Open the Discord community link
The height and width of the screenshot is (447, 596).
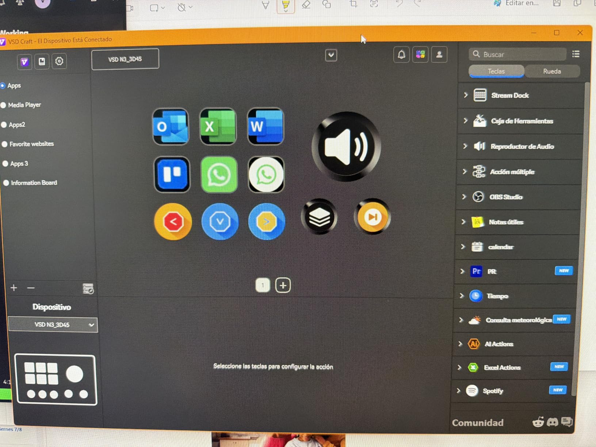pyautogui.click(x=553, y=422)
